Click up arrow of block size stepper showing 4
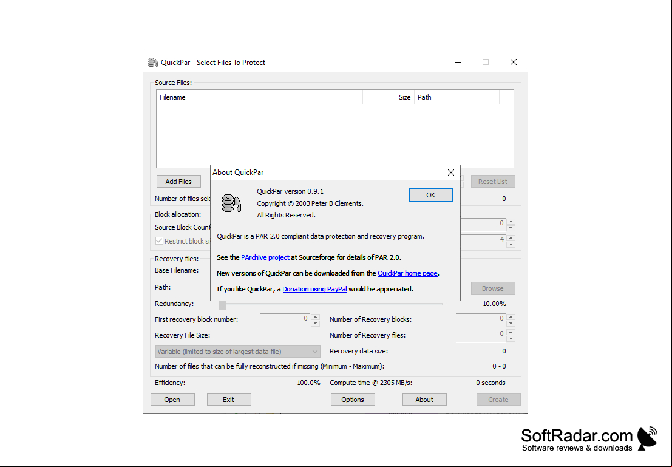Viewport: 672px width, 467px height. coord(511,237)
